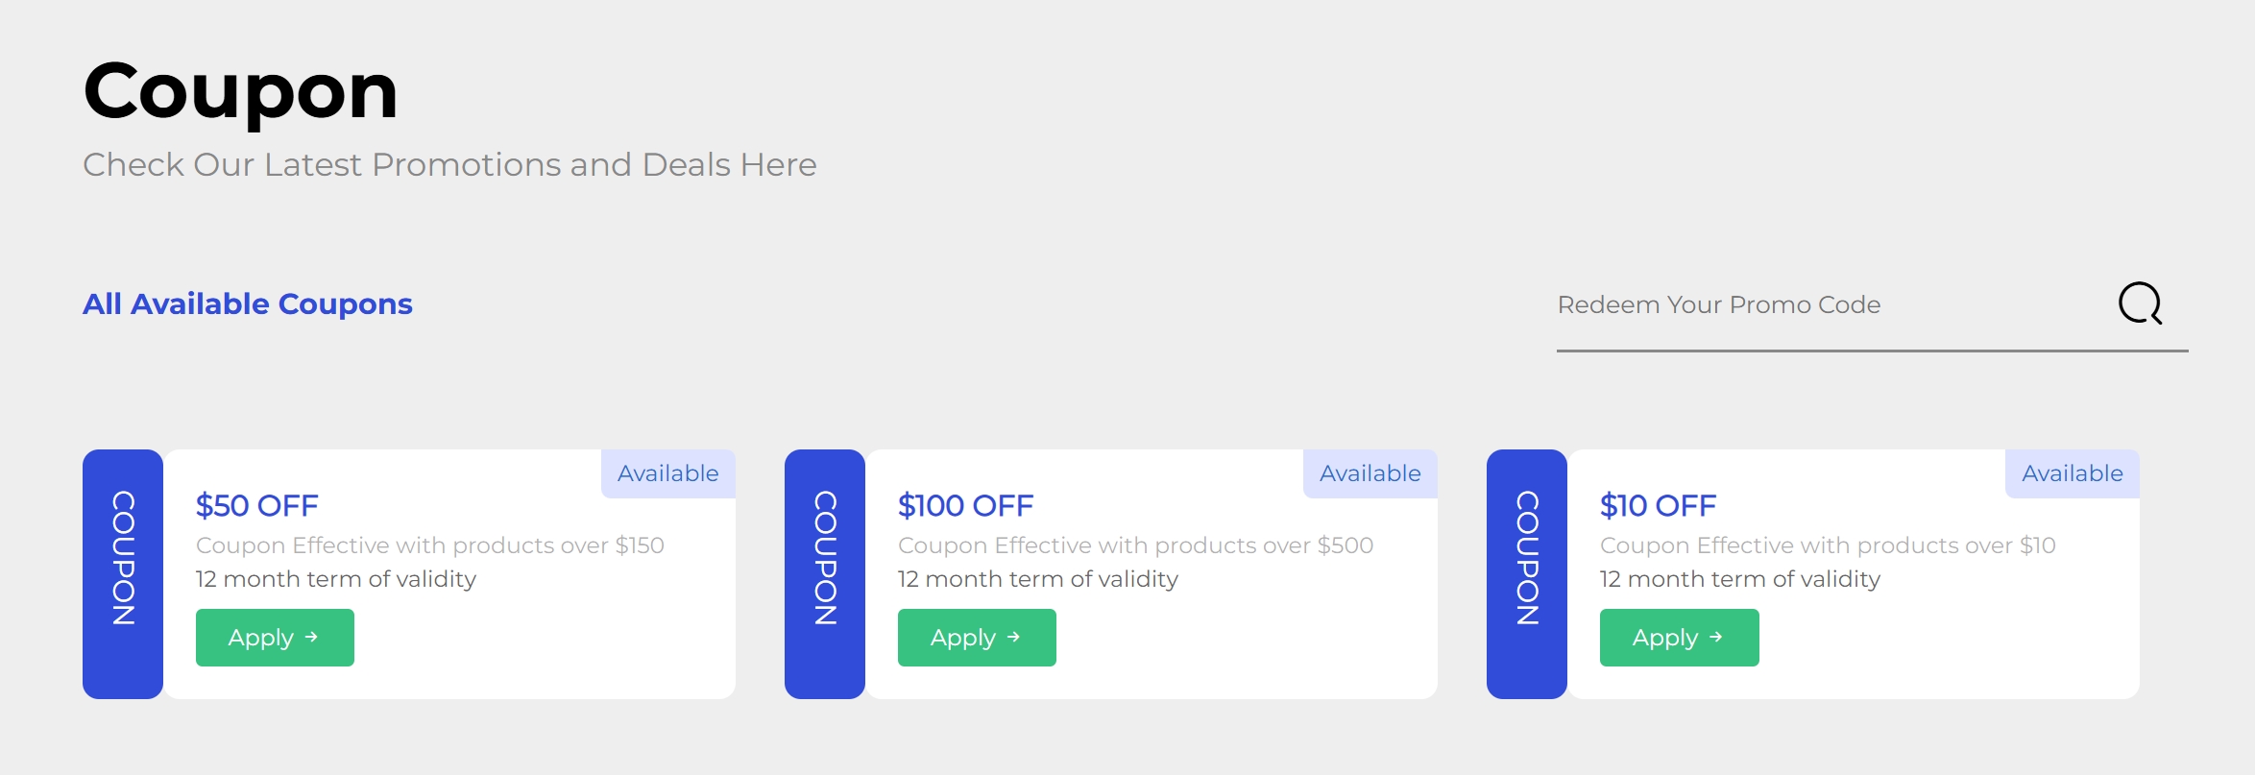The image size is (2255, 775).
Task: Click the 'products over $500' description text
Action: pos(1135,545)
